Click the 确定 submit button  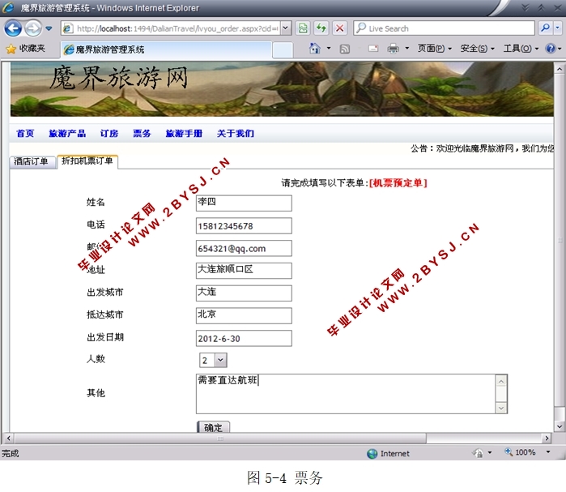coord(213,427)
